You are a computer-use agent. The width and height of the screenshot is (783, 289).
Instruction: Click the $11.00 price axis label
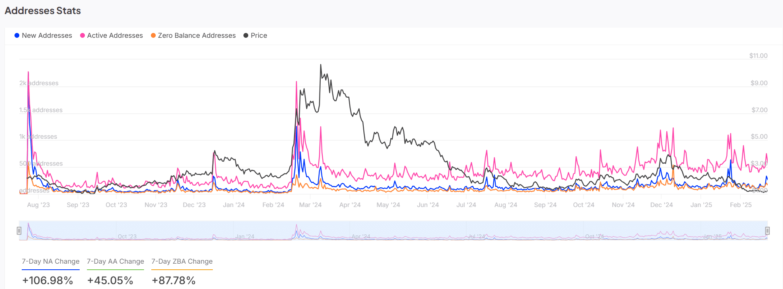click(x=758, y=56)
